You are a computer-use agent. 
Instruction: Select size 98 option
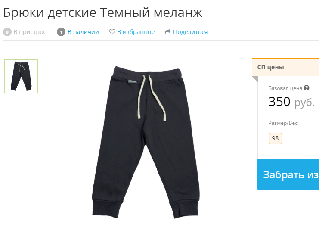click(x=275, y=138)
